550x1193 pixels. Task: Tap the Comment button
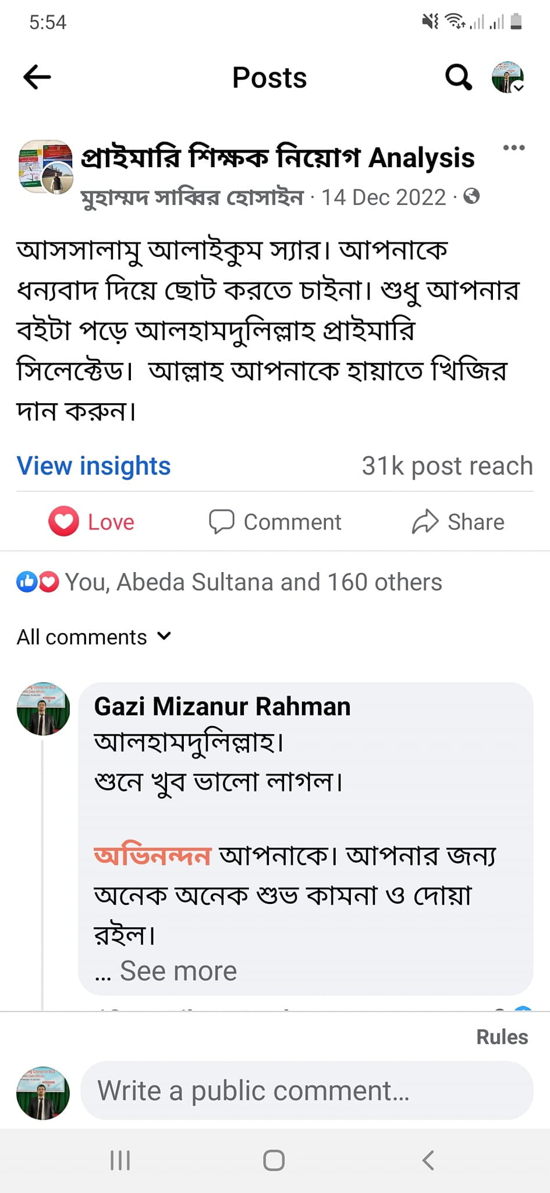tap(275, 521)
